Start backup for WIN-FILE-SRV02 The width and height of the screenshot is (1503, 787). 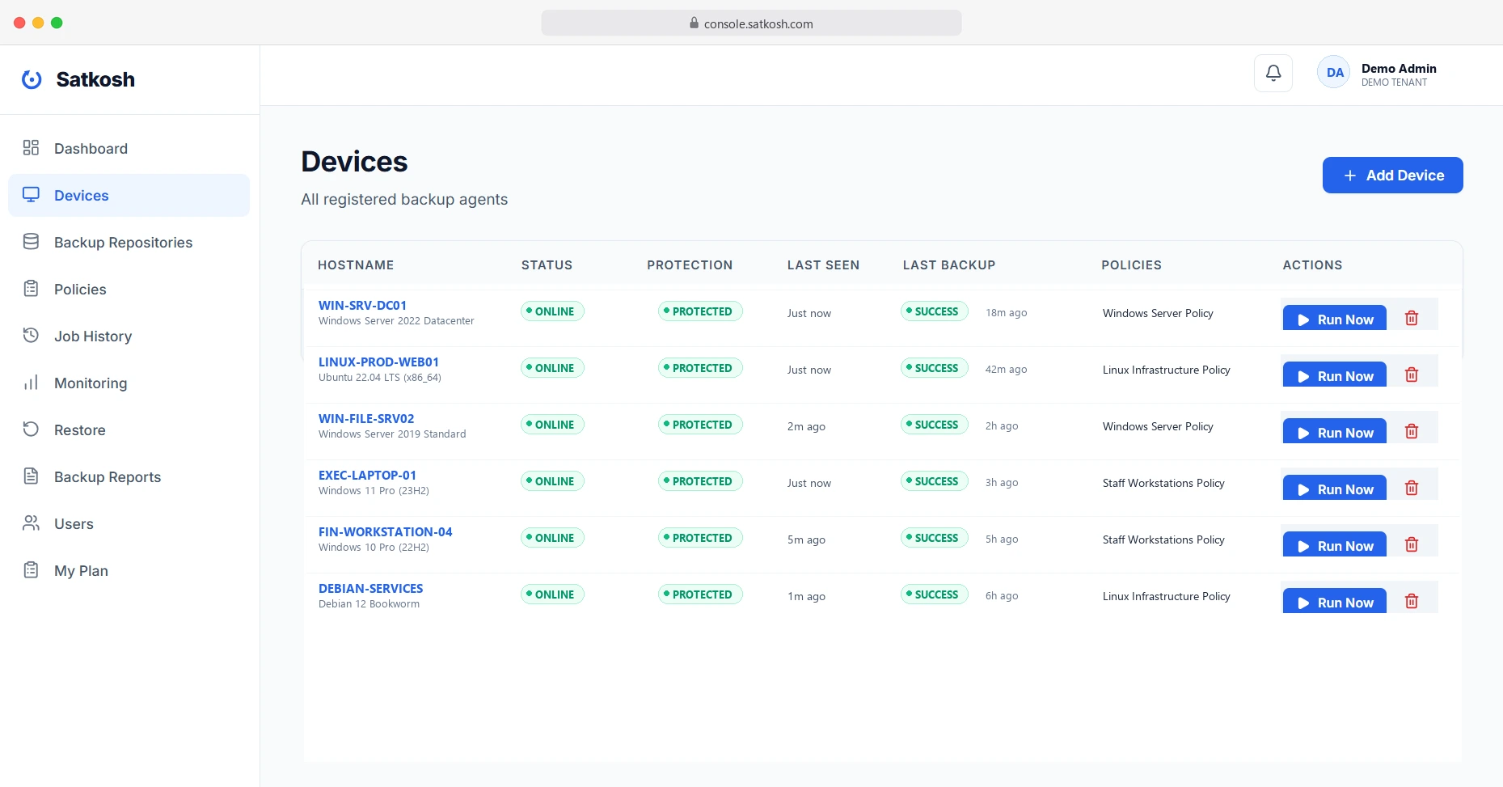pyautogui.click(x=1335, y=431)
